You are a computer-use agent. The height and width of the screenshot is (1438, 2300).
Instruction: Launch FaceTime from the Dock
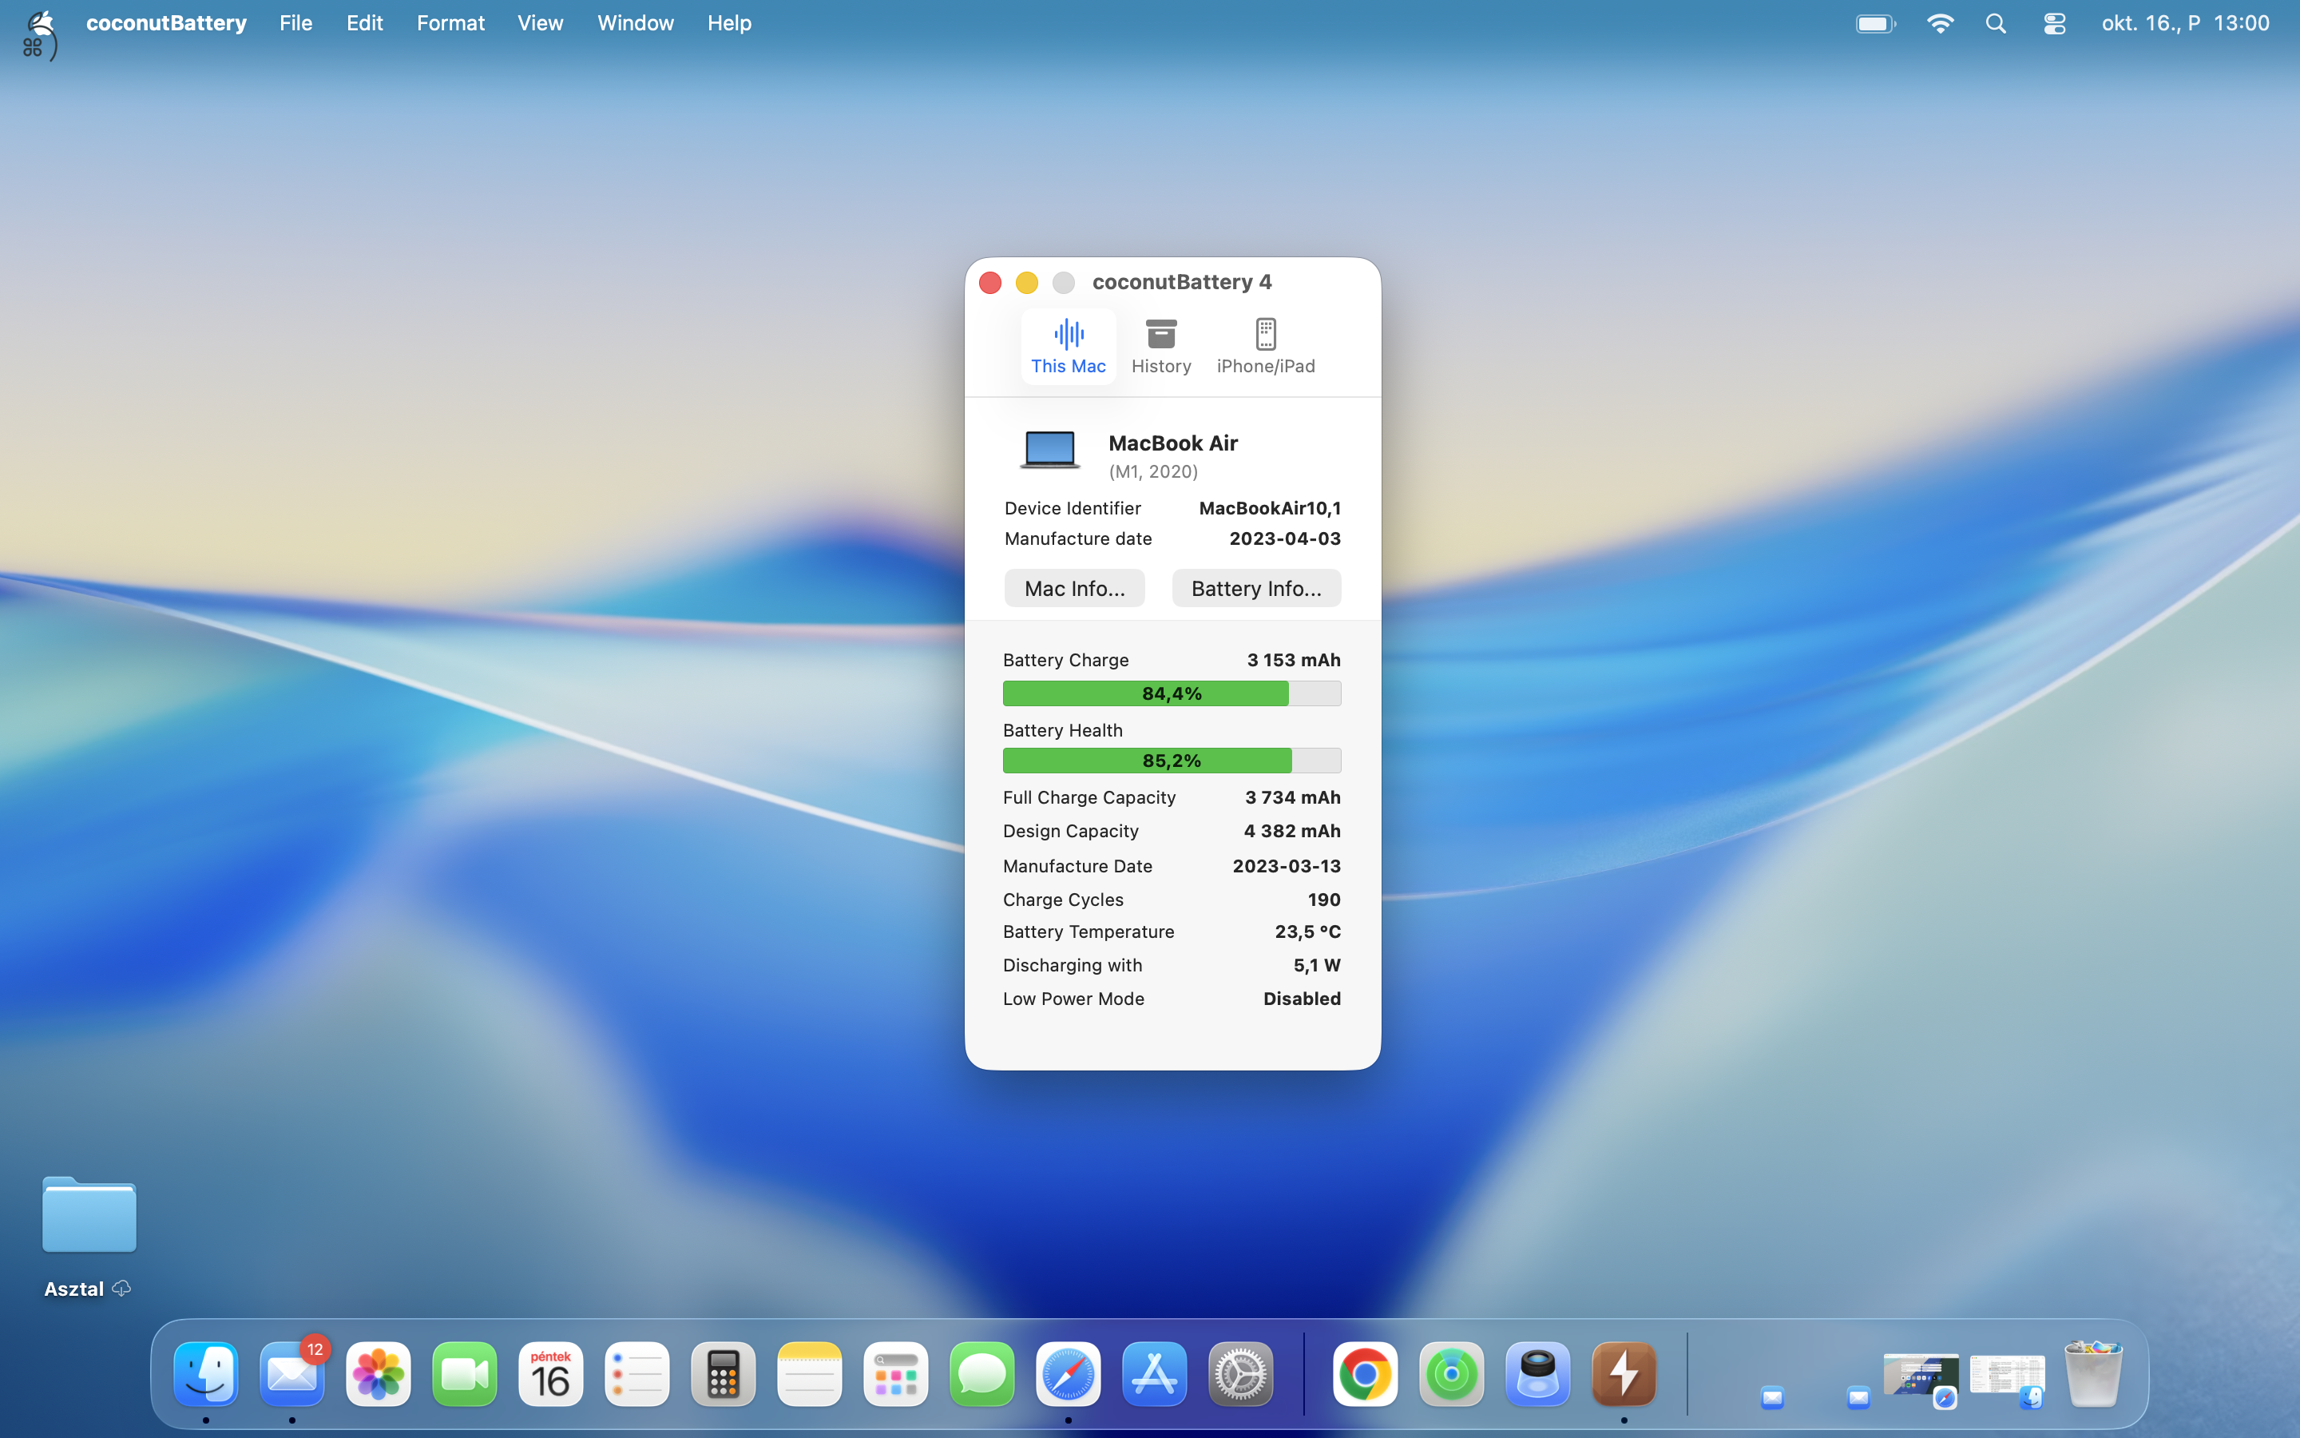coord(465,1373)
